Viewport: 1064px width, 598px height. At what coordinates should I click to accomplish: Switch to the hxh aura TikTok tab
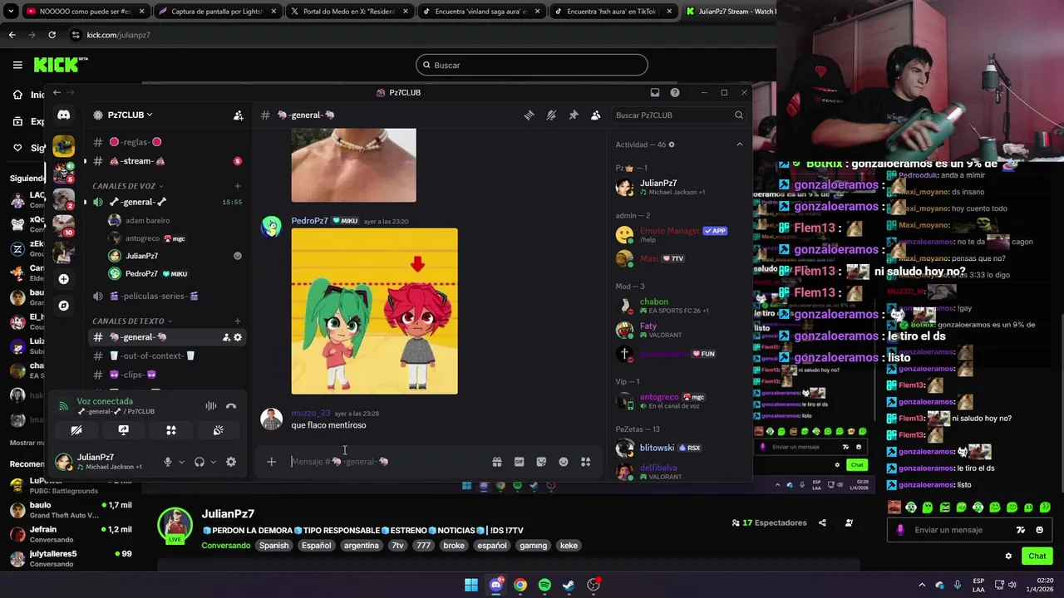(612, 12)
